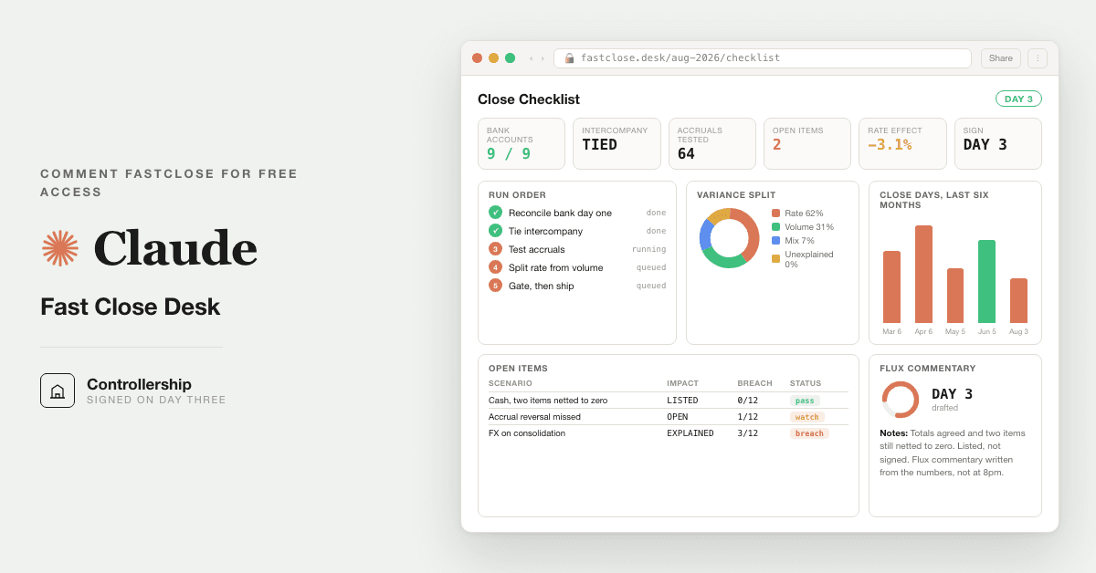Click the DAY 3 badge
1096x573 pixels.
pos(1018,99)
